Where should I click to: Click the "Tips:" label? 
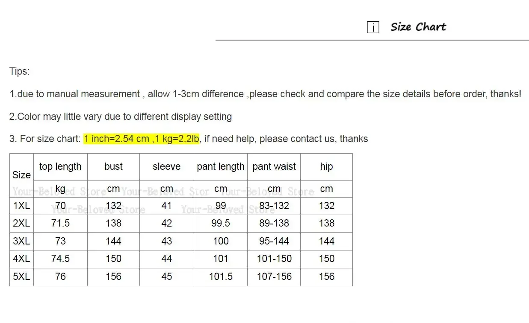click(x=20, y=71)
